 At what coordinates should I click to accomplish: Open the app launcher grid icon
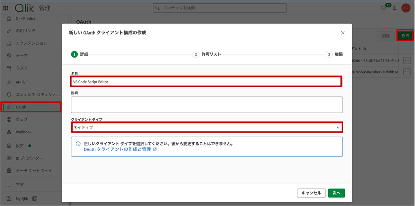click(x=6, y=8)
